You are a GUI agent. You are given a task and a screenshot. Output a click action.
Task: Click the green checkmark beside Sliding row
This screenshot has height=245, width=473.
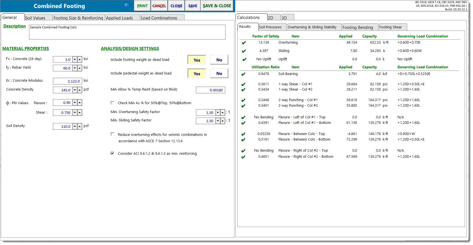point(244,51)
